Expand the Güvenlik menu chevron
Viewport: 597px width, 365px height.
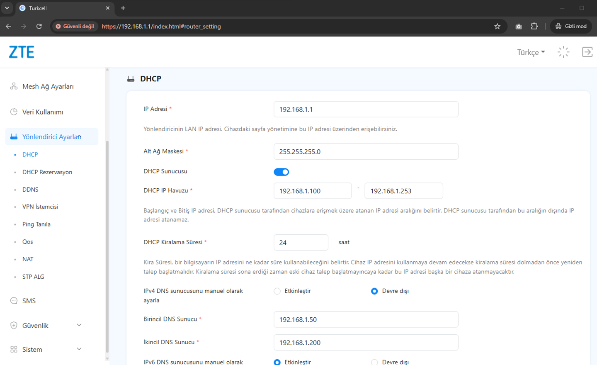(x=79, y=325)
